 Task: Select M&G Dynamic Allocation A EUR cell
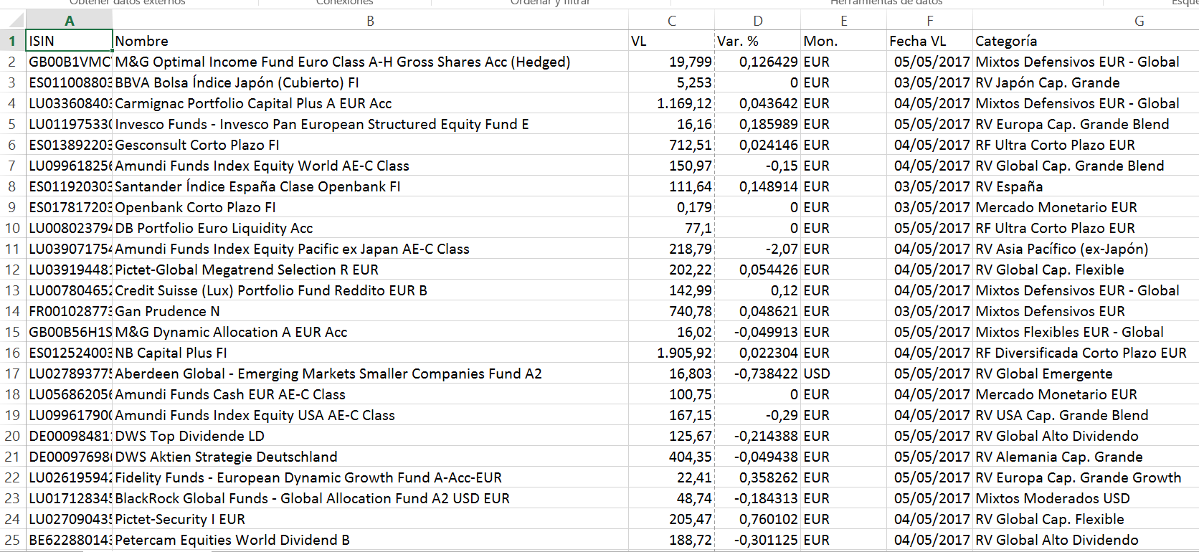click(371, 332)
